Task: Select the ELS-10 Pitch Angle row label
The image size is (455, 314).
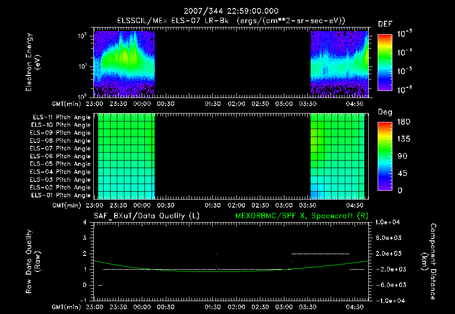Action: click(x=61, y=125)
